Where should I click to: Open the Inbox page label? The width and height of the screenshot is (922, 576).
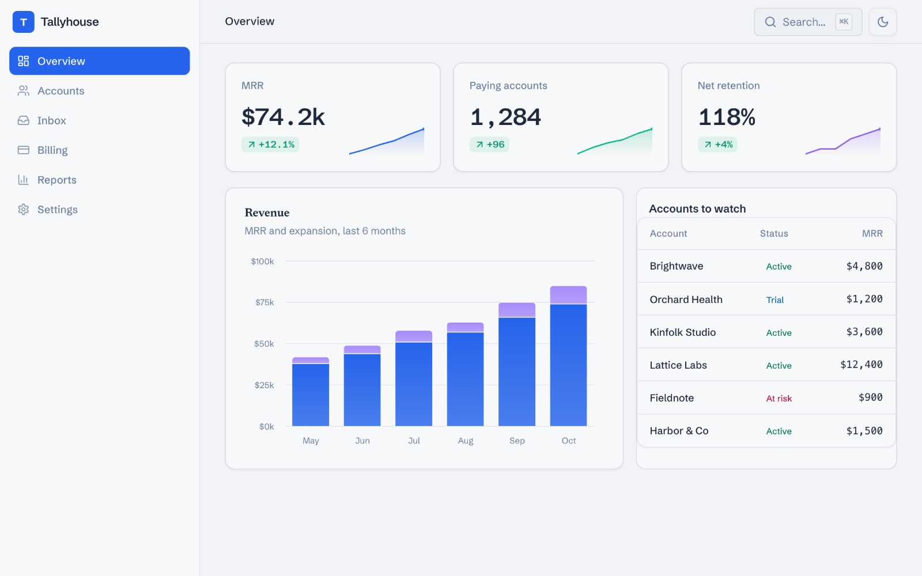tap(52, 120)
